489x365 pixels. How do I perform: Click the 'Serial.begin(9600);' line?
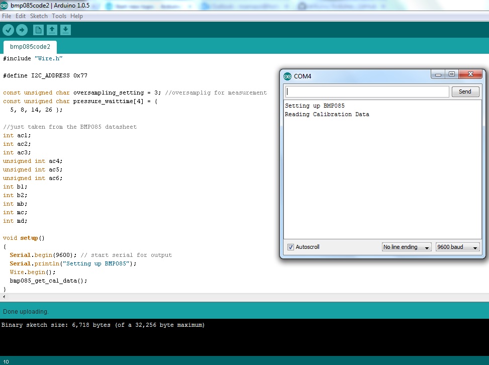91,255
